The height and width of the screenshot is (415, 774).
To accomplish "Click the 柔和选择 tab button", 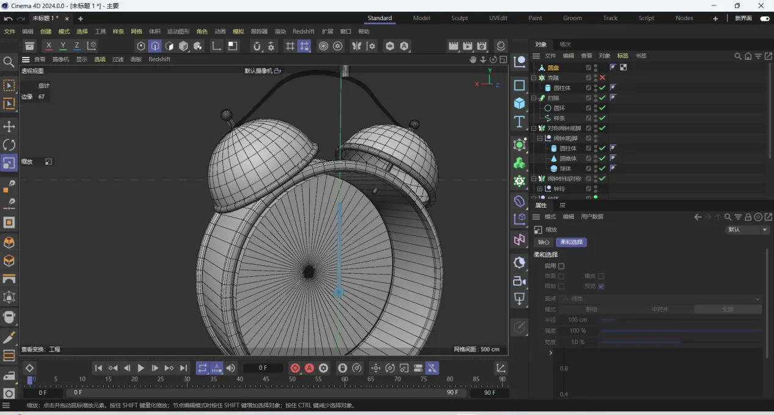I will 571,242.
